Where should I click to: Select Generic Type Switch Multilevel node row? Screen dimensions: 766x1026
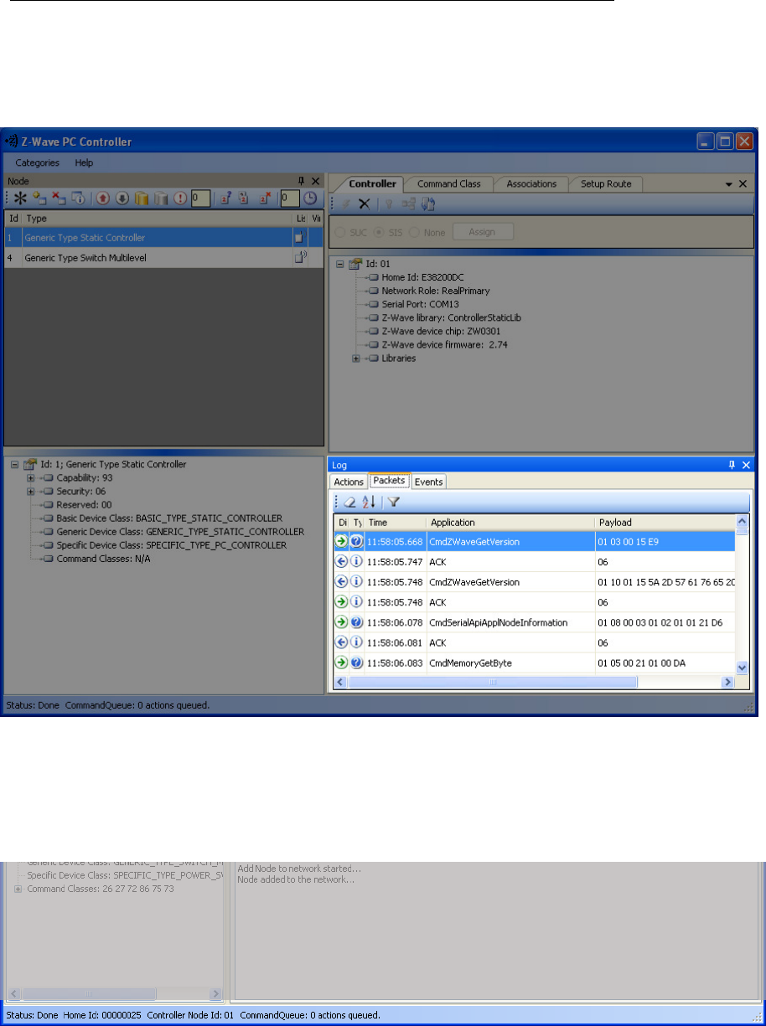coord(163,258)
